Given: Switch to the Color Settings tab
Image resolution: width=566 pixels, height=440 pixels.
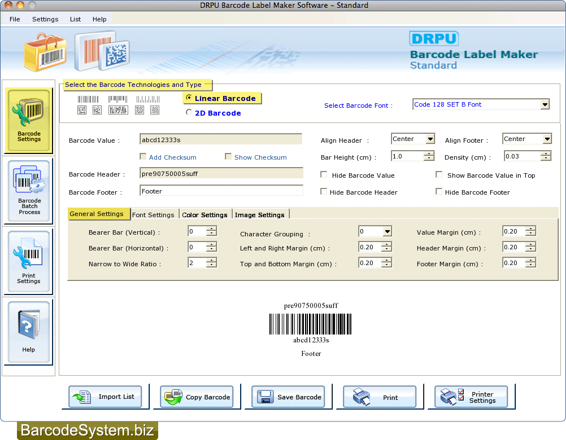Looking at the screenshot, I should tap(204, 215).
